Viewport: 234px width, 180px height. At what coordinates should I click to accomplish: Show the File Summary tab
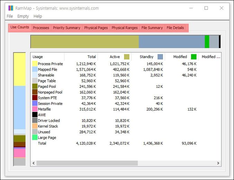pyautogui.click(x=152, y=28)
